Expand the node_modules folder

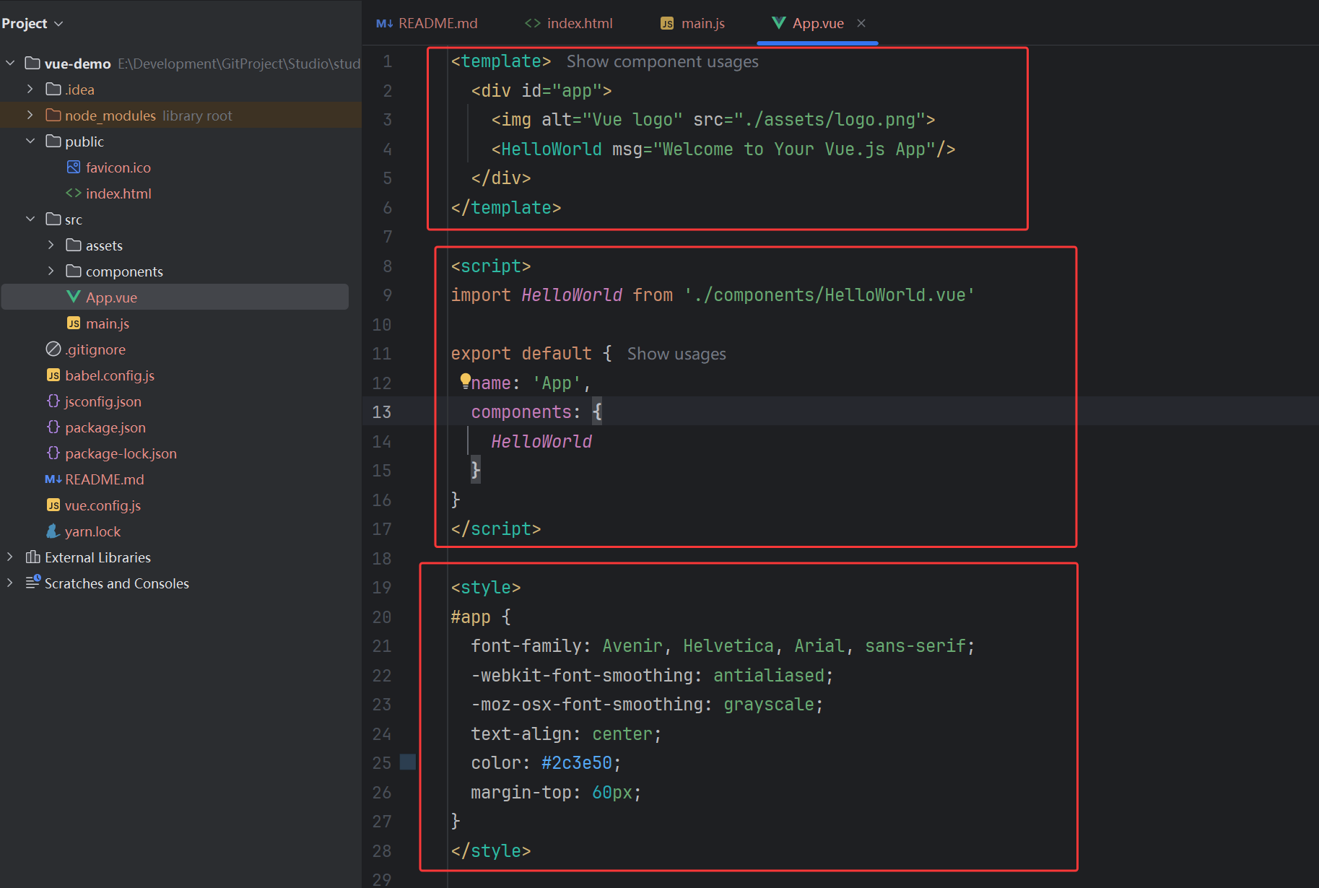[30, 115]
